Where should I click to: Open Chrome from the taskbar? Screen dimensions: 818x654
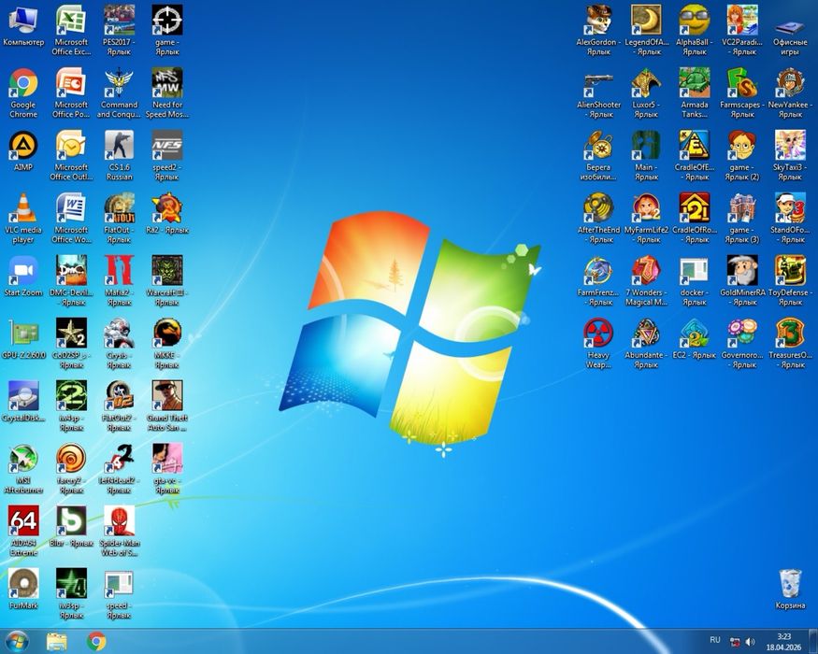(x=96, y=642)
